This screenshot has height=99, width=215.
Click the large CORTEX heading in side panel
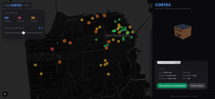[163, 5]
